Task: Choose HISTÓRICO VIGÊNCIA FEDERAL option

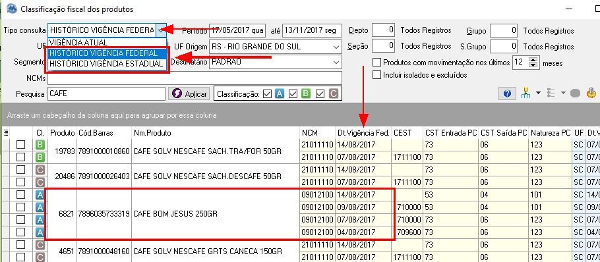Action: coord(107,53)
